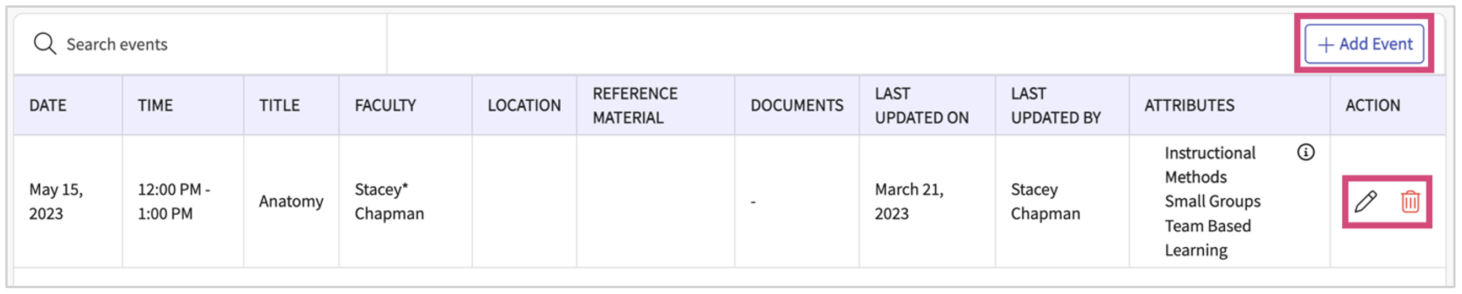The height and width of the screenshot is (294, 1462).
Task: Select the ATTRIBUTES column header
Action: tap(1189, 105)
